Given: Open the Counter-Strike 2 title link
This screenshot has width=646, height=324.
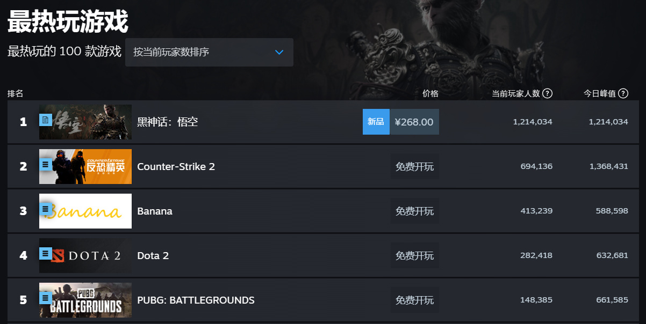Looking at the screenshot, I should point(176,166).
